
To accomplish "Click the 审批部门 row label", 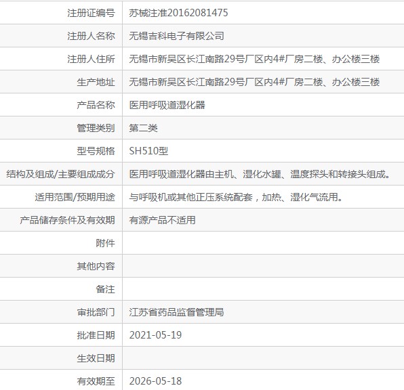I will pyautogui.click(x=96, y=312).
